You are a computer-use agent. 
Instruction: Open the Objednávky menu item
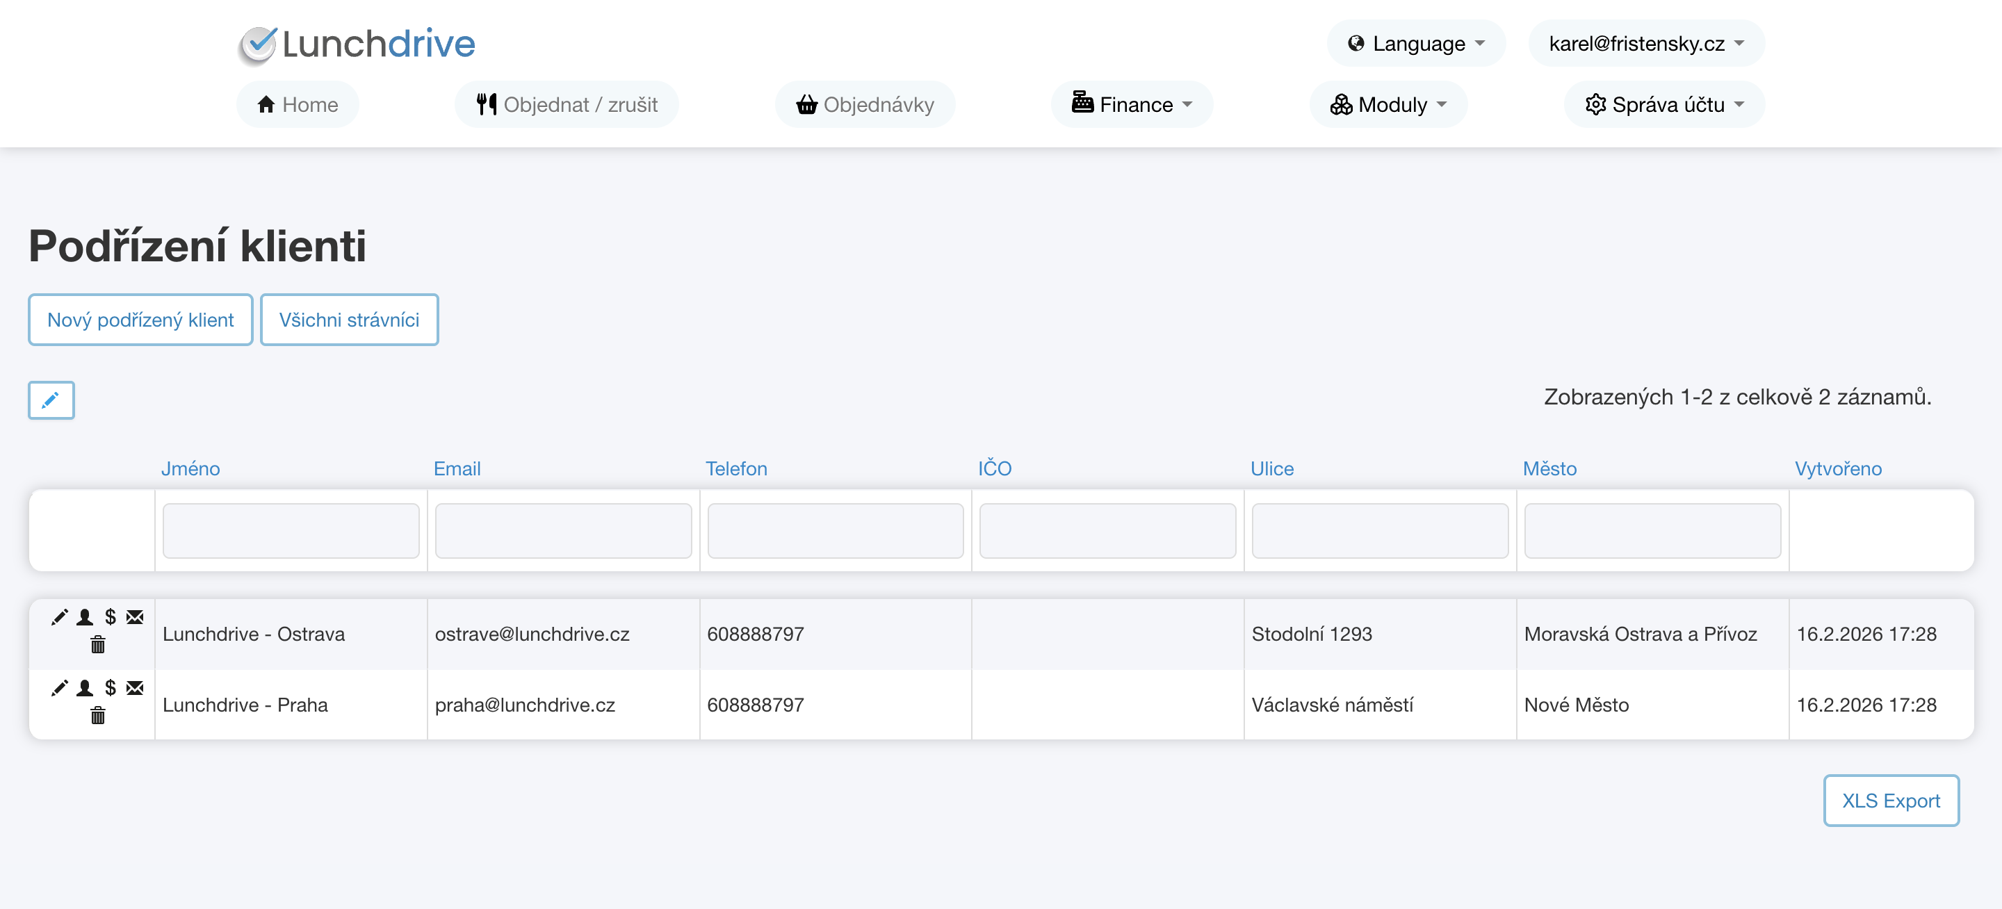[x=865, y=104]
